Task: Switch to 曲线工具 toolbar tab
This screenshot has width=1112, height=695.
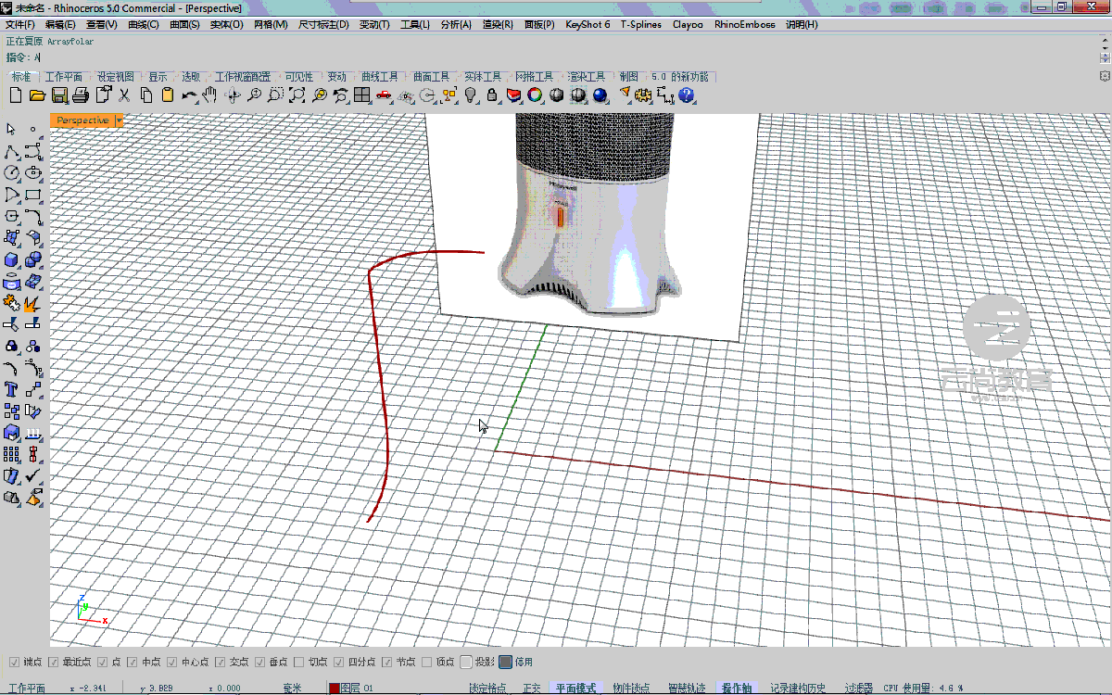Action: [379, 76]
